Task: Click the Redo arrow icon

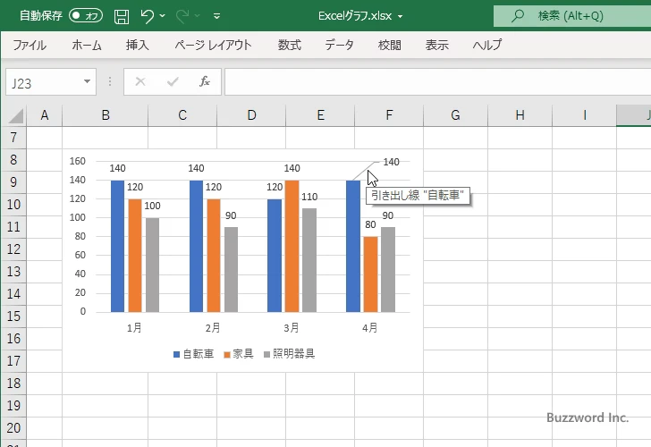Action: coord(183,16)
